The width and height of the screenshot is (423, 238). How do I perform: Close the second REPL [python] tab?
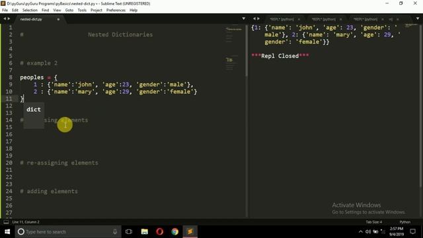(x=341, y=19)
